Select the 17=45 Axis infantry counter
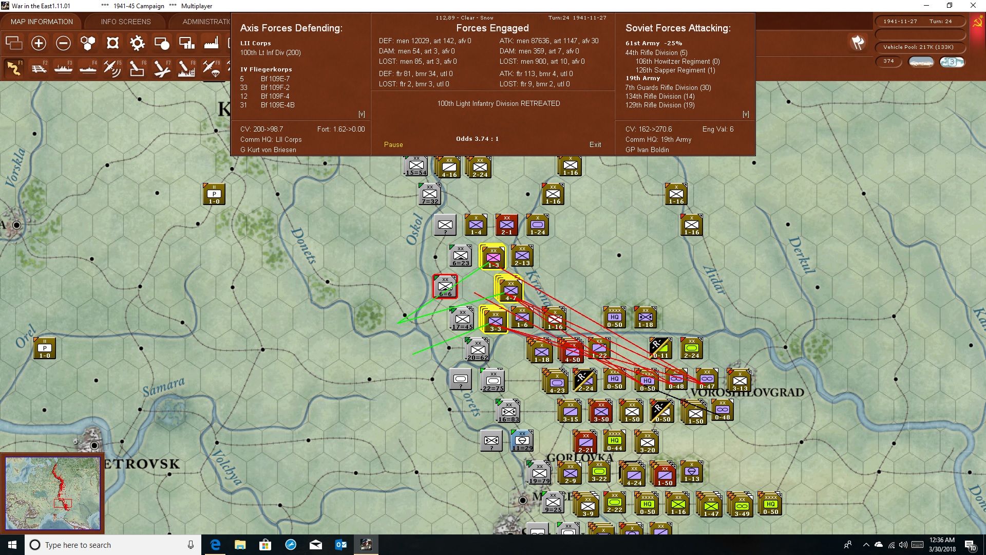986x555 pixels. 462,319
